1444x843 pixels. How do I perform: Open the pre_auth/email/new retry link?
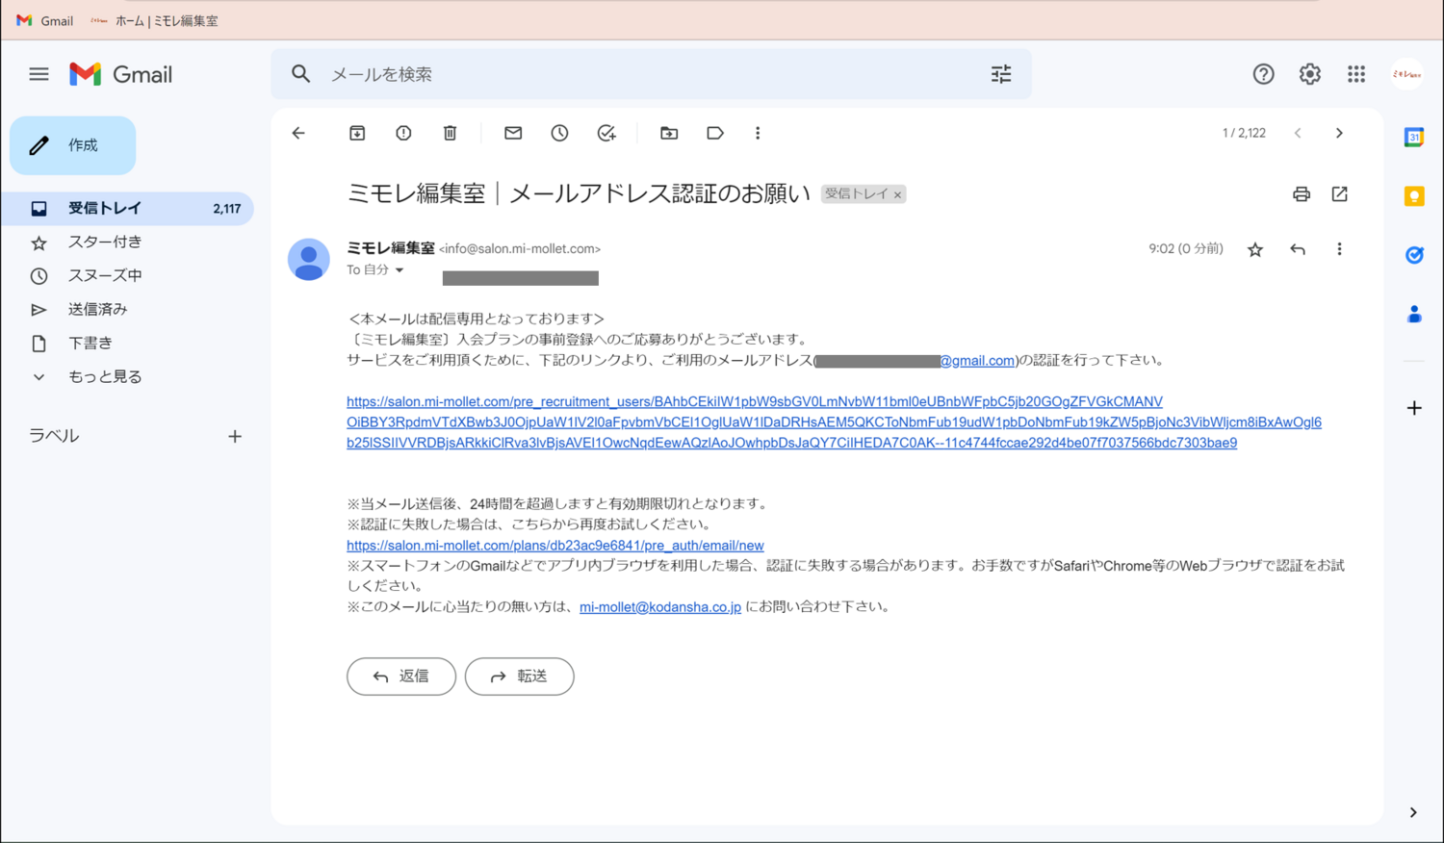point(555,545)
